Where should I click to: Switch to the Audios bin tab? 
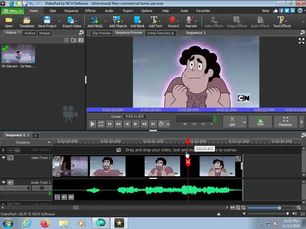30,33
